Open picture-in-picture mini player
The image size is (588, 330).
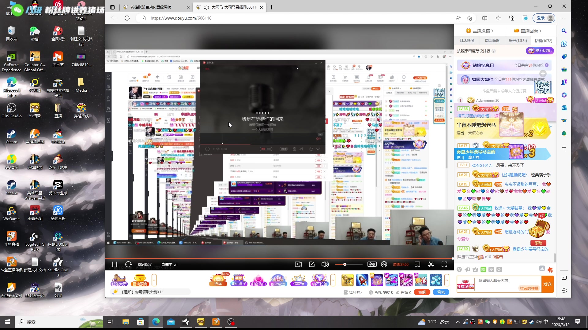pyautogui.click(x=417, y=264)
